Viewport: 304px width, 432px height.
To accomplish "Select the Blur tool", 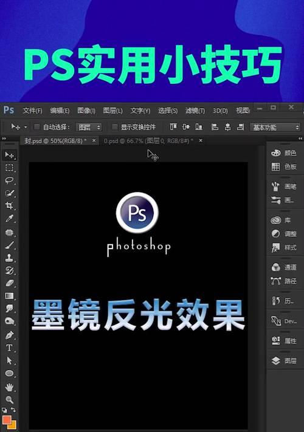I will (x=9, y=308).
